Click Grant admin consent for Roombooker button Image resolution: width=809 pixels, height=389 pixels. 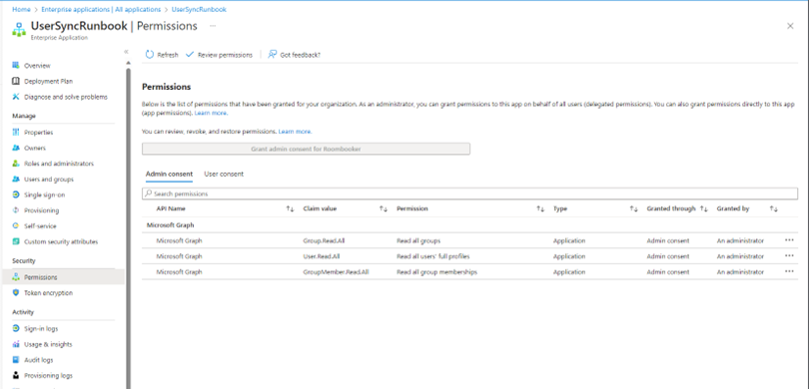[306, 149]
